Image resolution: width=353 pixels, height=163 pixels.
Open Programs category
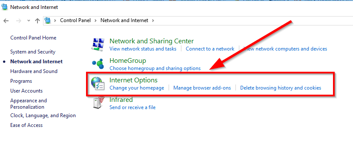pyautogui.click(x=21, y=81)
